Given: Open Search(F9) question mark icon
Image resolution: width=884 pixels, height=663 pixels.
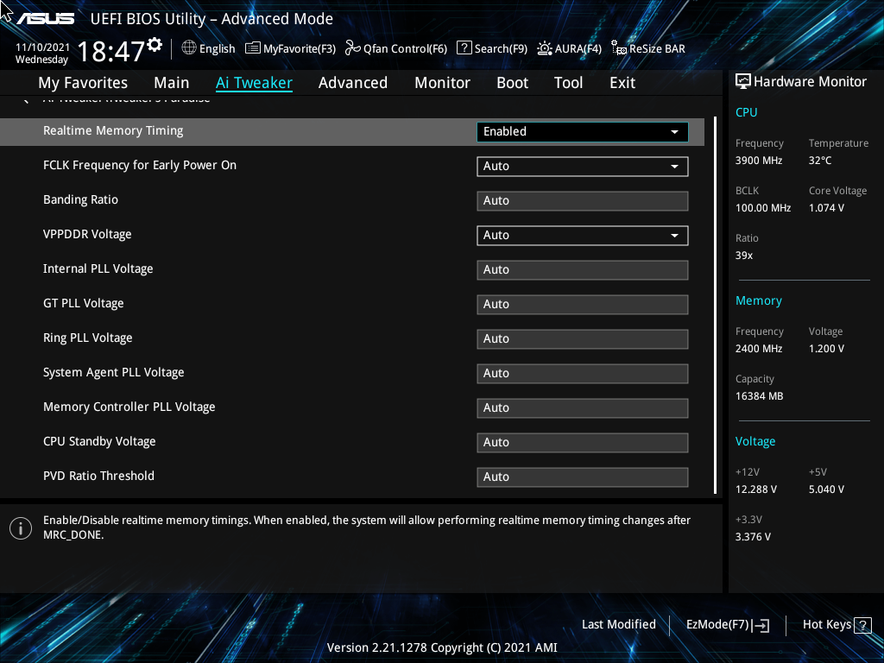Looking at the screenshot, I should click(464, 48).
